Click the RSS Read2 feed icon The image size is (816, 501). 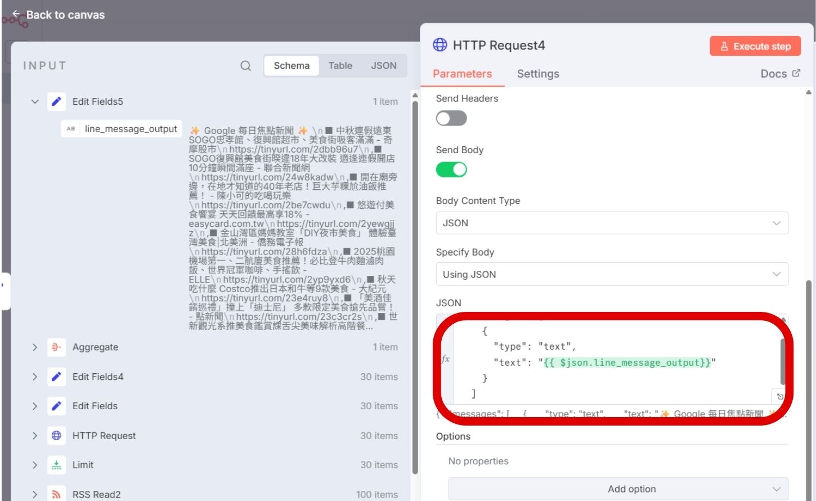tap(56, 494)
